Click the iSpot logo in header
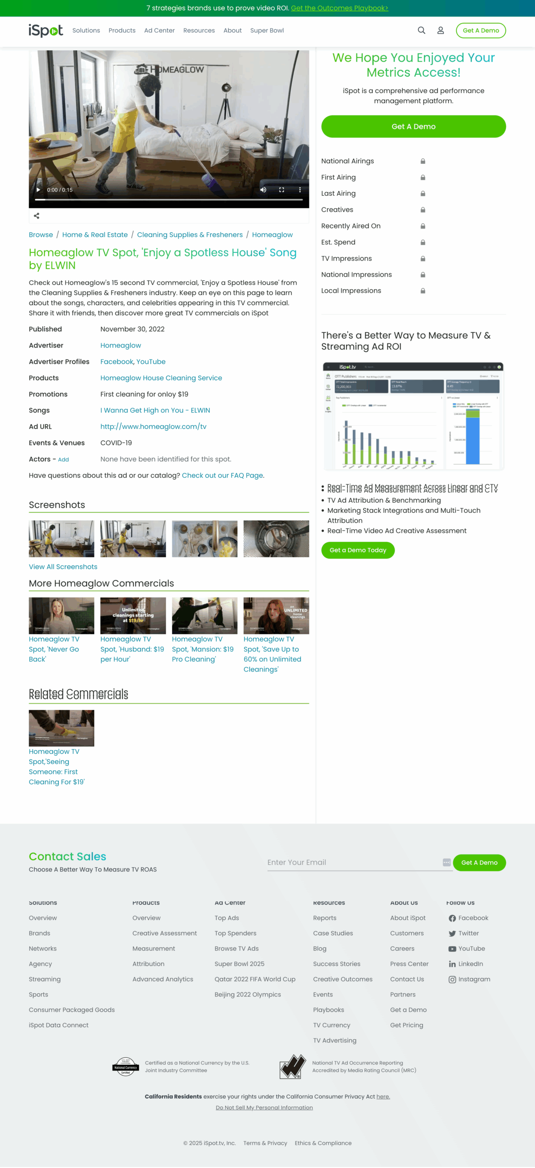535x1168 pixels. pyautogui.click(x=46, y=31)
